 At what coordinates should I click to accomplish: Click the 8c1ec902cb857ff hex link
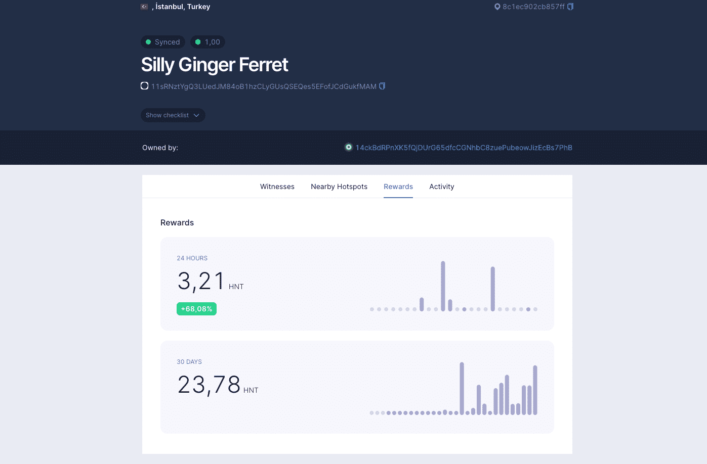click(x=533, y=7)
